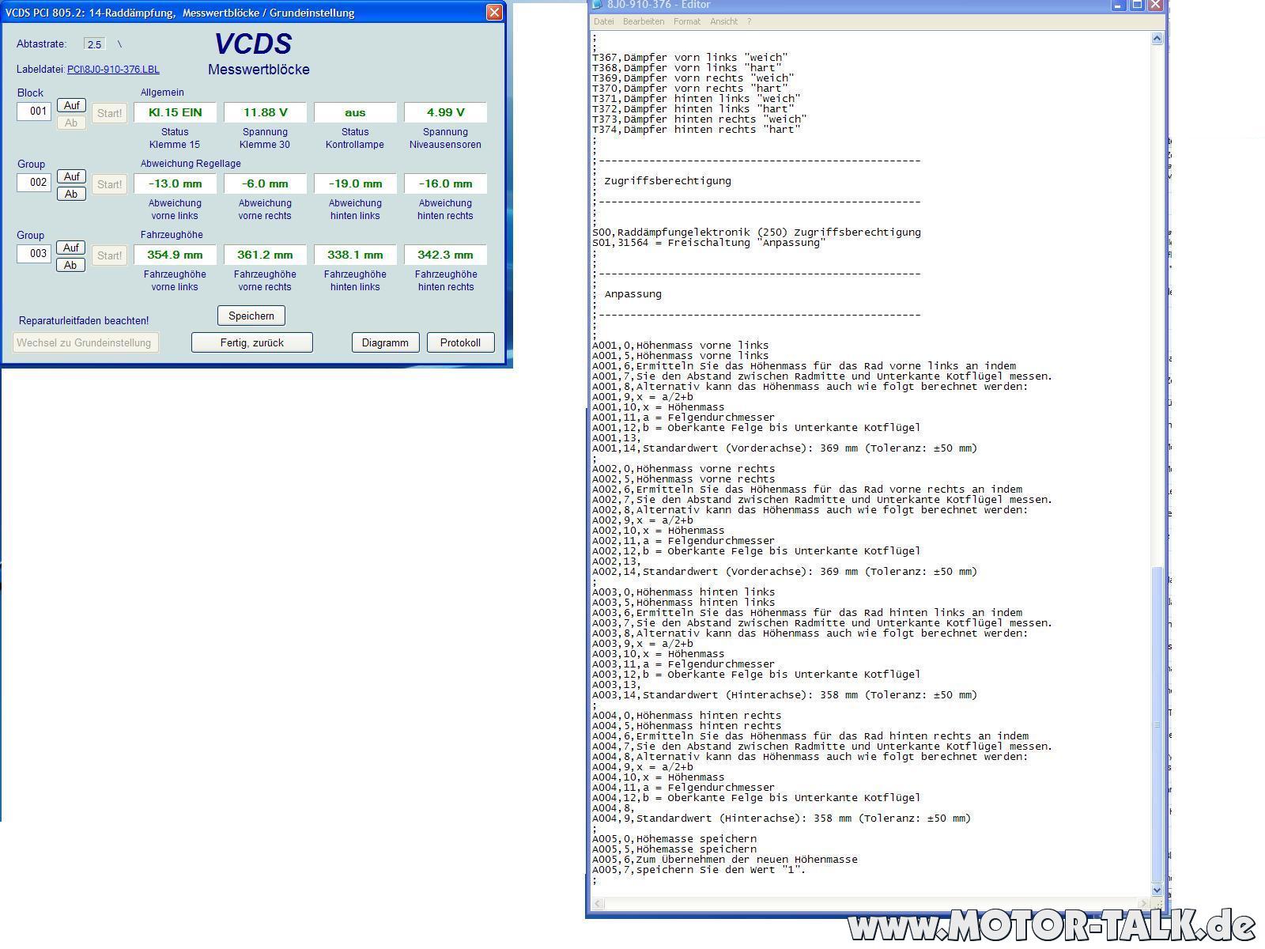The height and width of the screenshot is (949, 1265).
Task: Select the Kontrollampe 'aus' value
Action: [355, 112]
